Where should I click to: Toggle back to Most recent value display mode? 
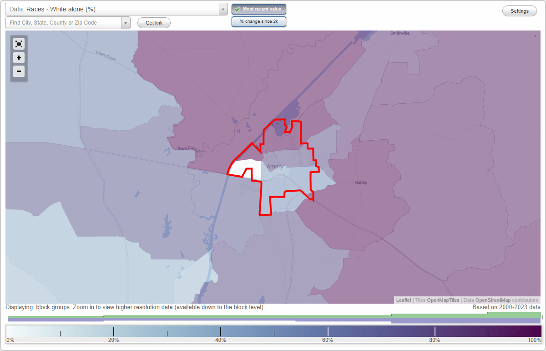tap(259, 9)
